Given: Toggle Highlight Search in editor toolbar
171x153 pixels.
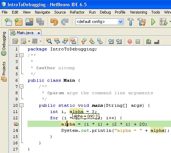Looking at the screenshot, I should (73, 41).
